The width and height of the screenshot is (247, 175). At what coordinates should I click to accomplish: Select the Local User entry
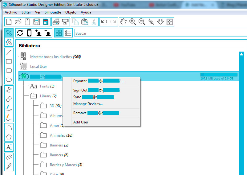[38, 67]
